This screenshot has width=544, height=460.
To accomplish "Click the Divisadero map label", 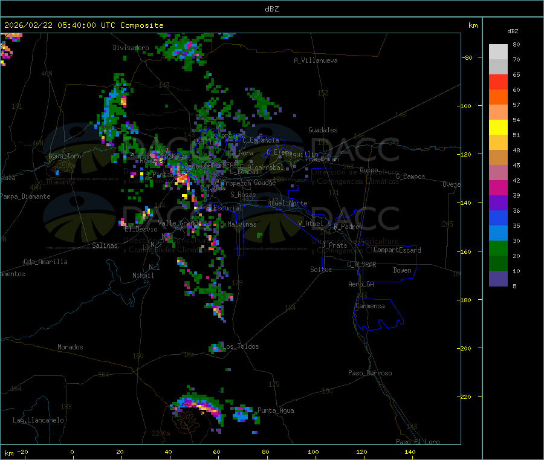I will click(x=131, y=48).
